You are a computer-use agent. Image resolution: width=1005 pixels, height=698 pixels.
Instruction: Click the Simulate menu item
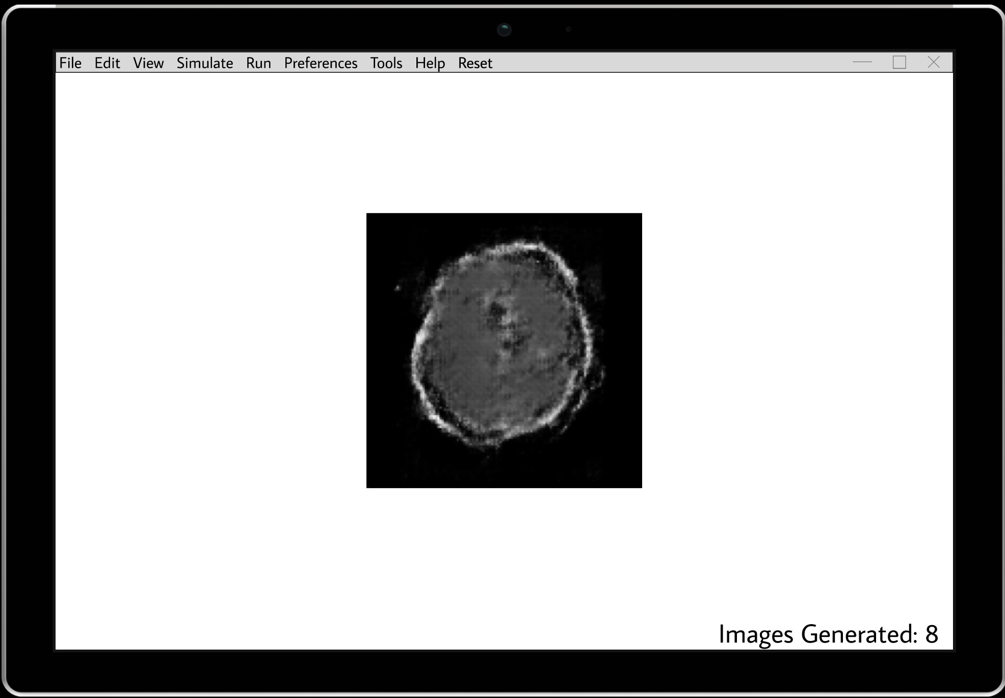click(x=205, y=63)
